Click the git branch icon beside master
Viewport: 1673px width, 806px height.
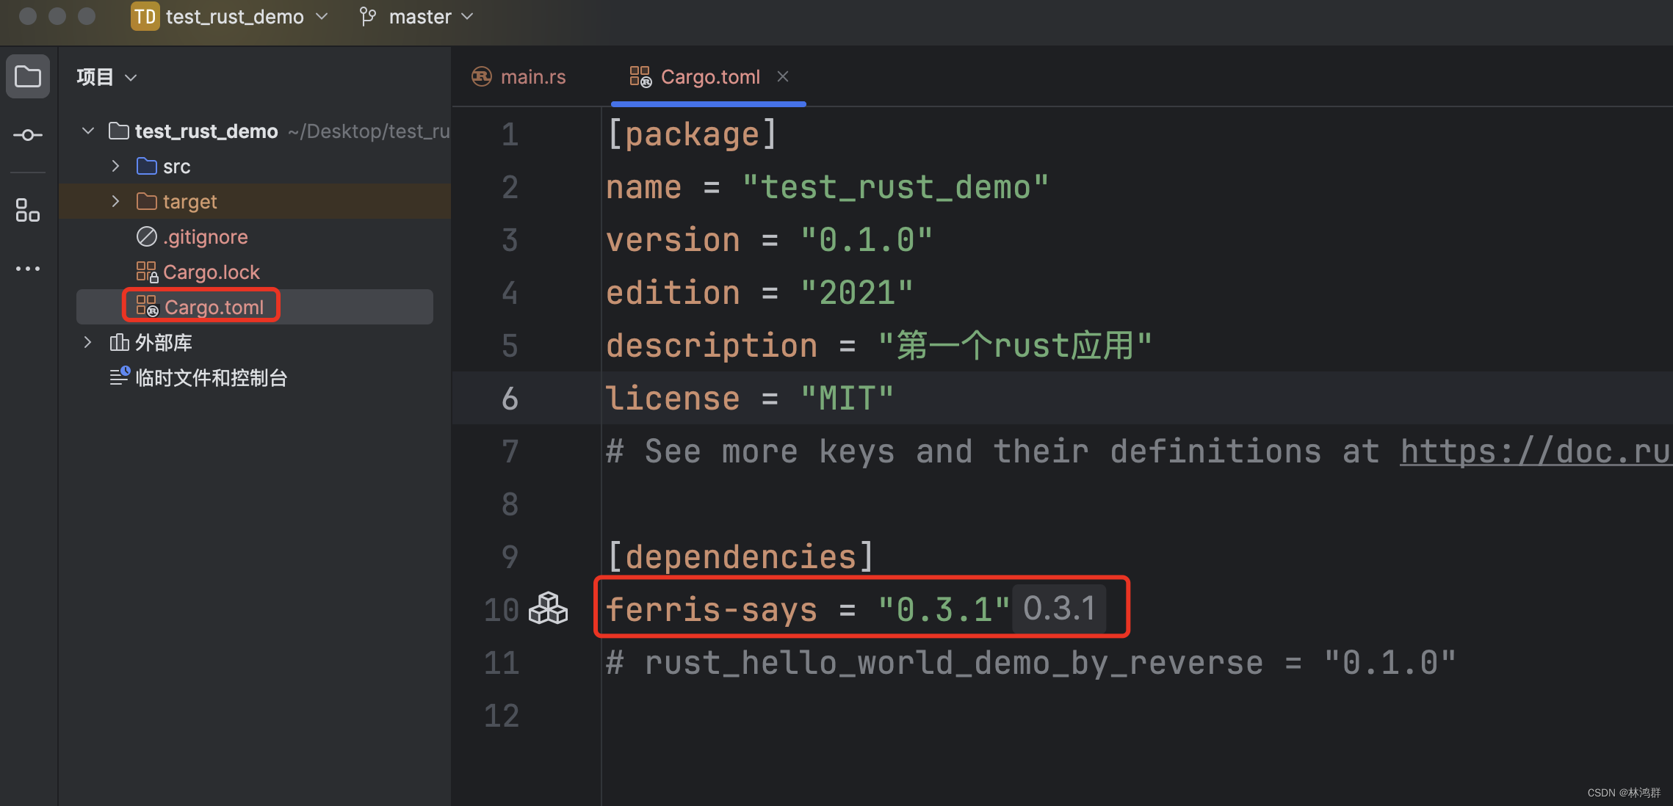pyautogui.click(x=368, y=16)
